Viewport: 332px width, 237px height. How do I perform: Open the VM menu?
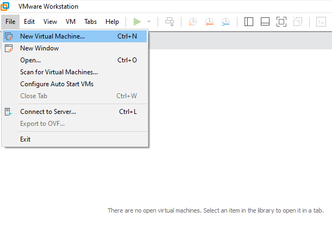pyautogui.click(x=71, y=22)
